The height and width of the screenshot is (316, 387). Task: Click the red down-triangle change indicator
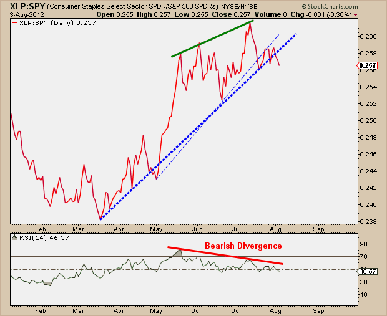click(x=355, y=15)
